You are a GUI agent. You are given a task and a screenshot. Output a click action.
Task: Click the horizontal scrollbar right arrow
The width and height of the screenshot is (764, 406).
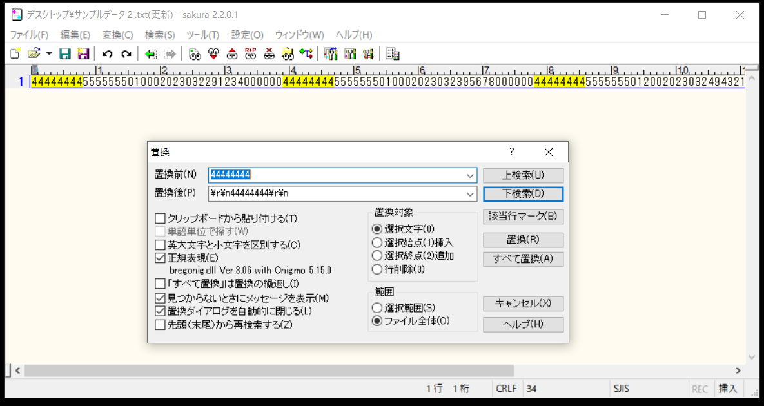click(x=739, y=371)
